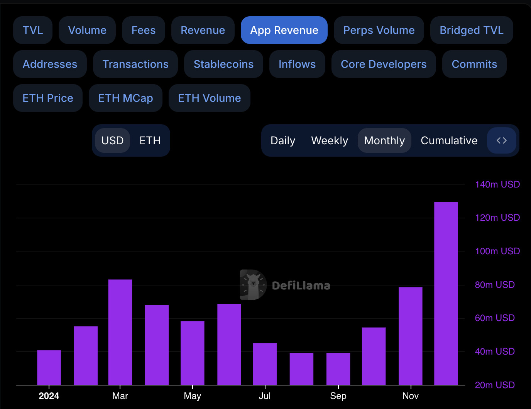Keep currency set to USD
The image size is (531, 409).
pos(112,140)
